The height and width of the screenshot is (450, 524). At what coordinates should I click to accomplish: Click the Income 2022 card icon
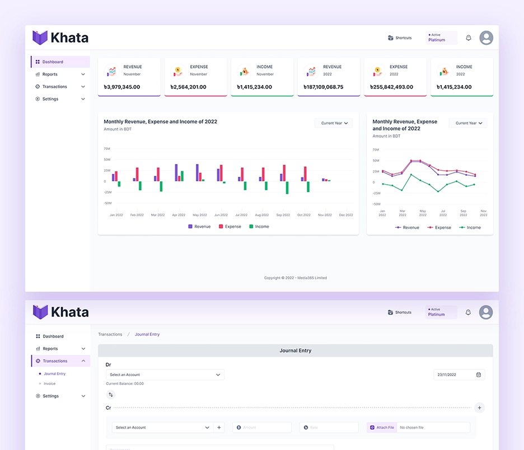[444, 71]
